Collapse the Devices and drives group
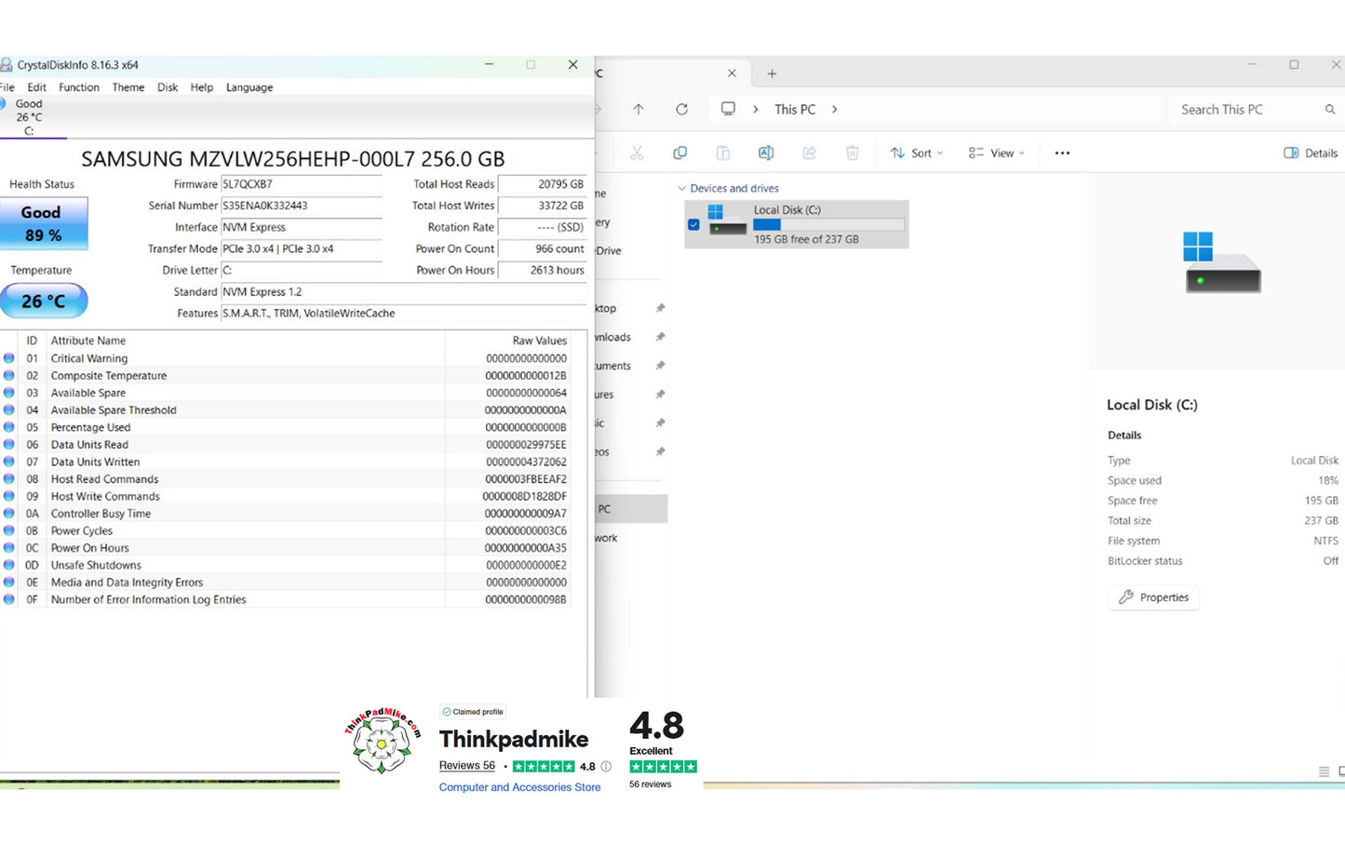Image resolution: width=1345 pixels, height=845 pixels. (x=681, y=189)
